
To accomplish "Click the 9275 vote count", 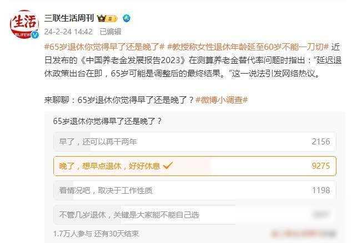I will [x=321, y=166].
